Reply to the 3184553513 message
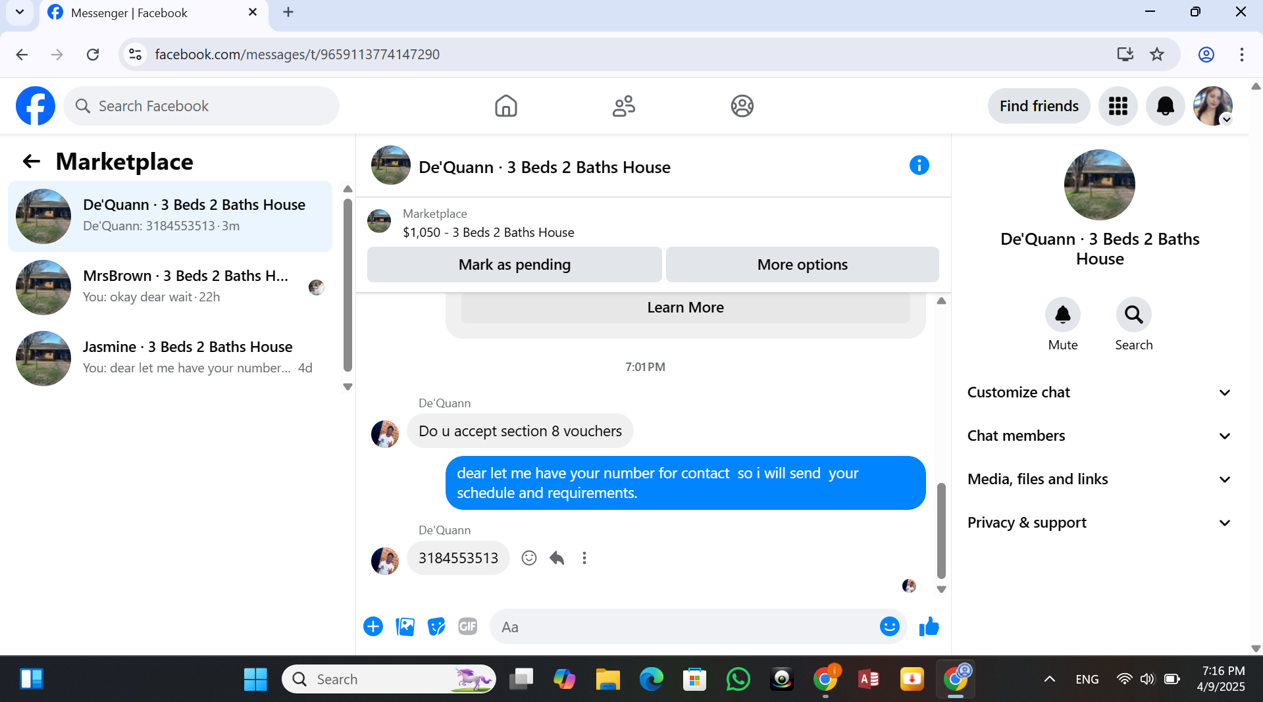 tap(557, 558)
